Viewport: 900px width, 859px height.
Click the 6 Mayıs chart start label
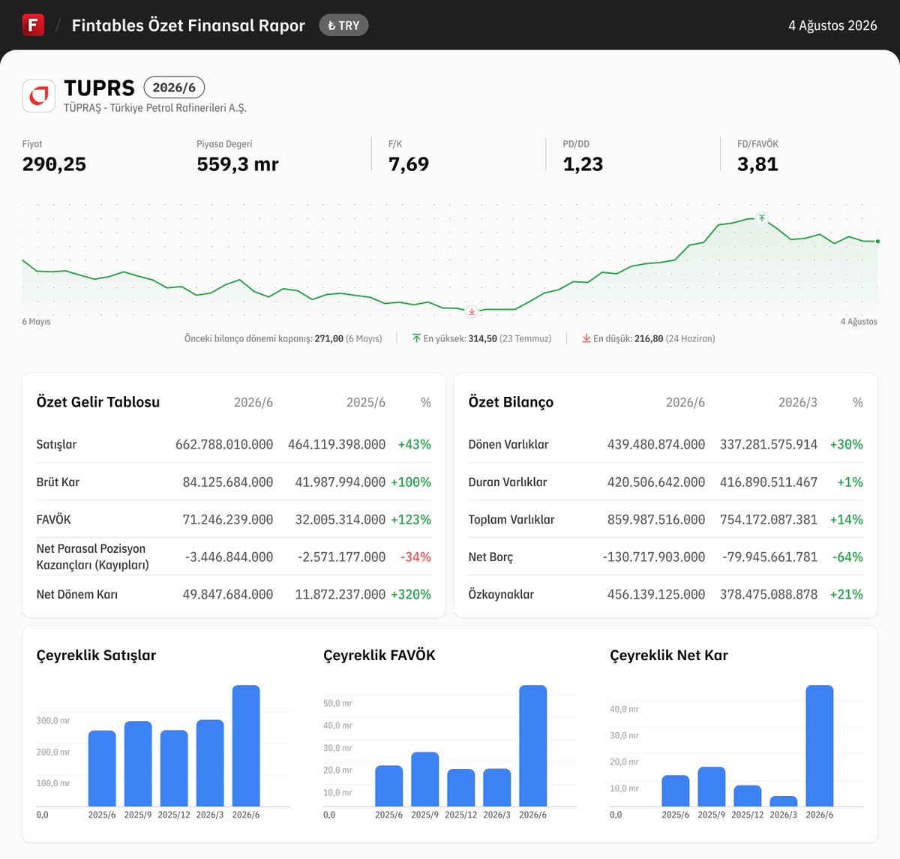(37, 322)
